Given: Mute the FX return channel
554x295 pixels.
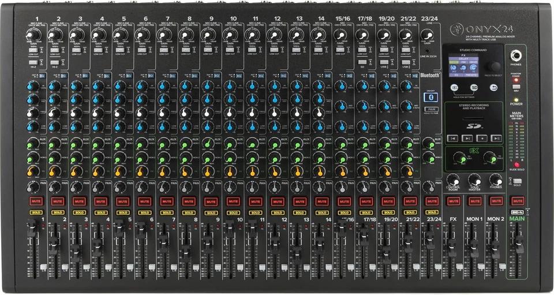Looking at the screenshot, I should pos(454,201).
